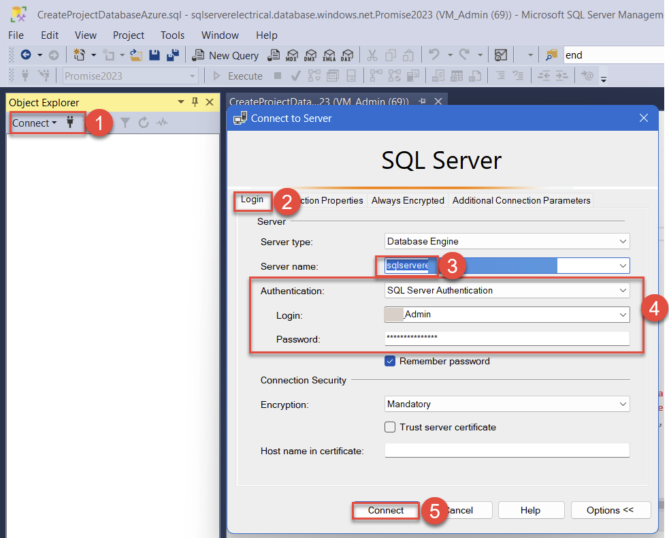
Task: Click the Open File folder icon
Action: [136, 54]
